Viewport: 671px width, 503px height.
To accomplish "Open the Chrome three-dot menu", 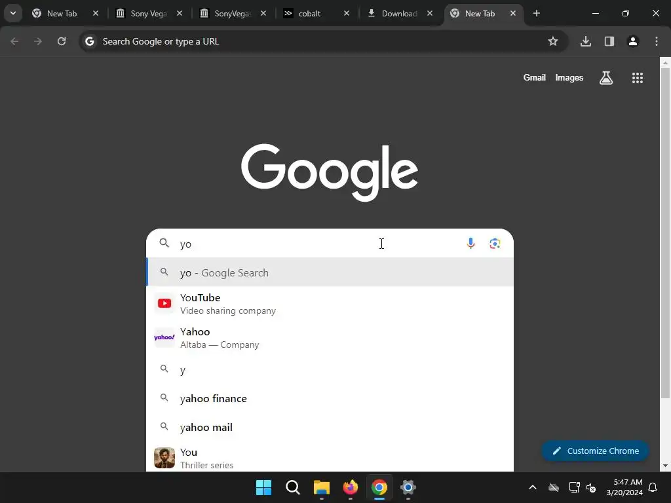I will pos(657,41).
